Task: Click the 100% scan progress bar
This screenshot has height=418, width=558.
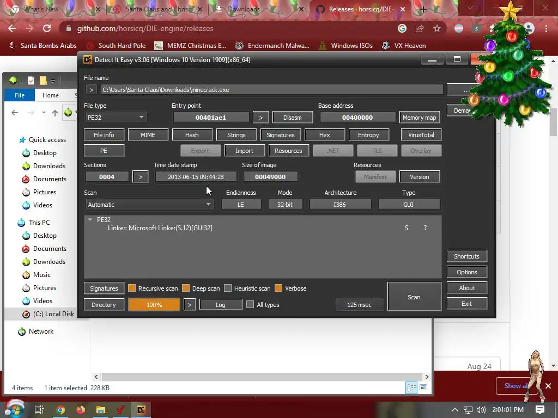Action: pos(154,305)
